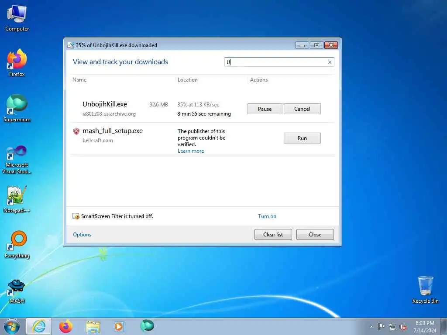This screenshot has height=335, width=447.
Task: Open the Computer desktop icon
Action: coord(17,18)
